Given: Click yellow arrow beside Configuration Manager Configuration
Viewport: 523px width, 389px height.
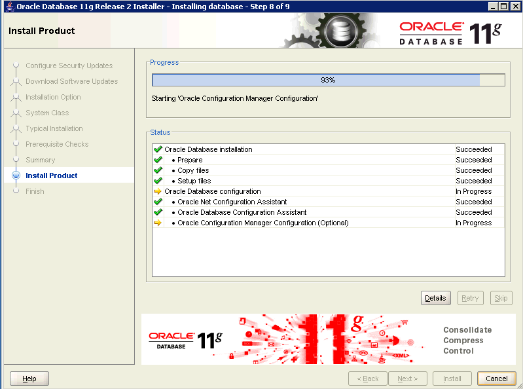Looking at the screenshot, I should [158, 223].
